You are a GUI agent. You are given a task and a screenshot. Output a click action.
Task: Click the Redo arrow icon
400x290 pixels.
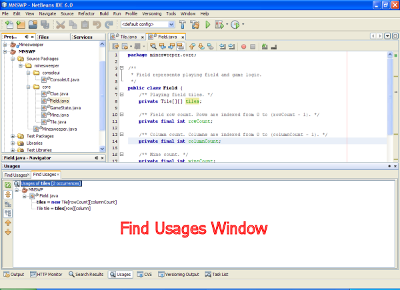pyautogui.click(x=109, y=25)
